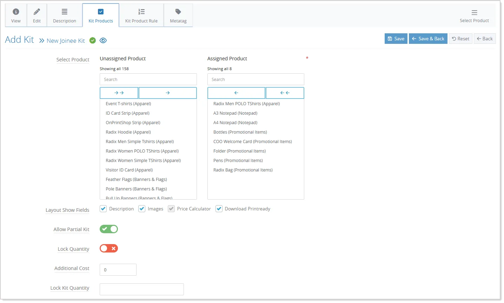The image size is (504, 303).
Task: Focus the Assigned Product search field
Action: tap(256, 79)
